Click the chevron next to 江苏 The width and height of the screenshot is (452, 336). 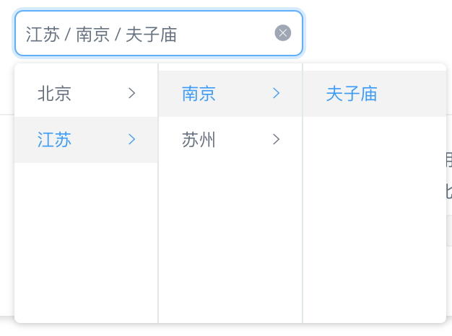coord(131,140)
